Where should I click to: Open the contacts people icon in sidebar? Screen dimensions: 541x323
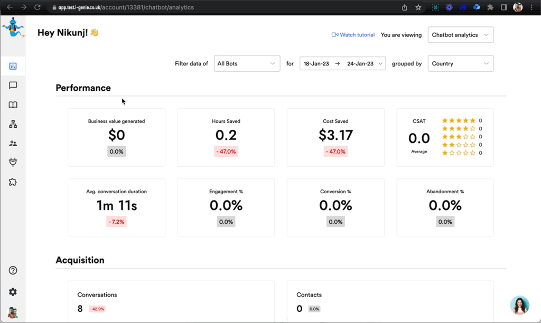coord(13,144)
